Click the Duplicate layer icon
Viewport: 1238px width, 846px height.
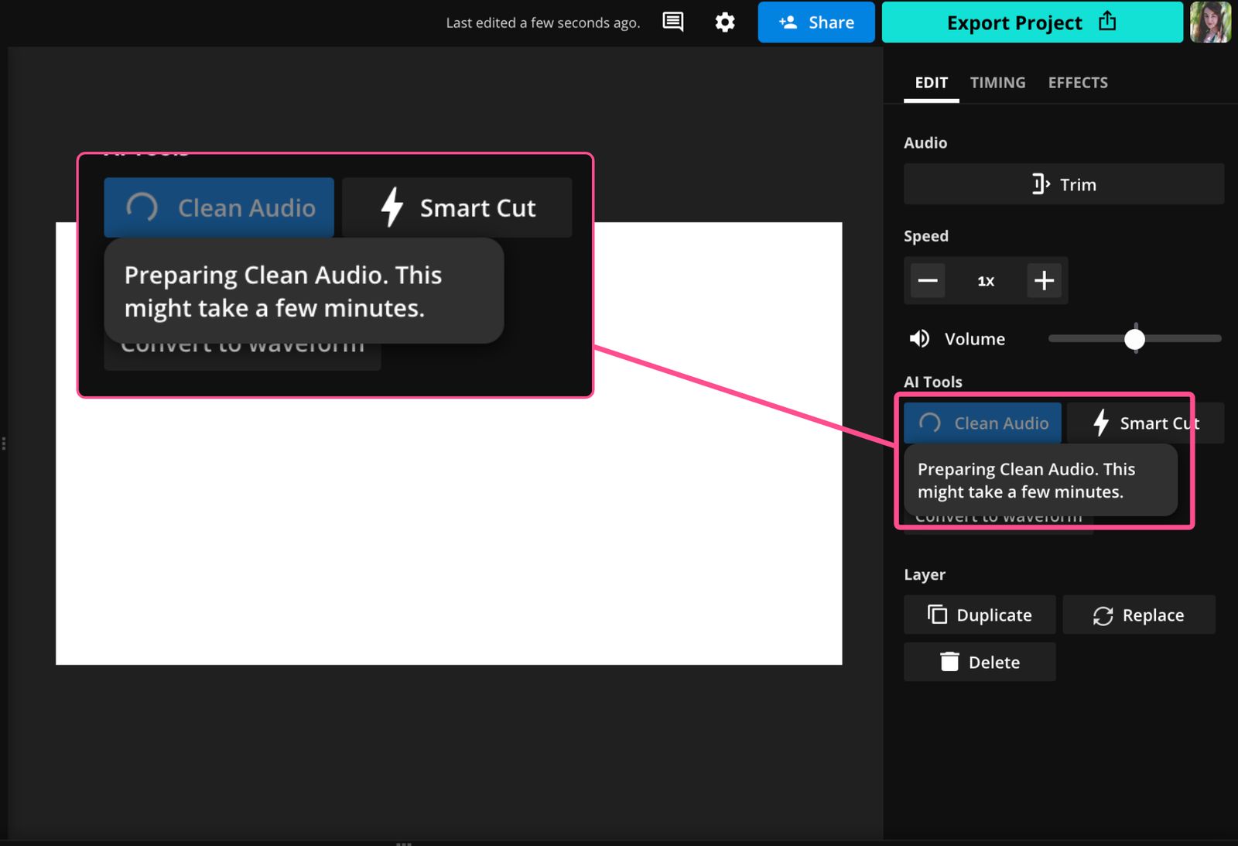pyautogui.click(x=937, y=615)
